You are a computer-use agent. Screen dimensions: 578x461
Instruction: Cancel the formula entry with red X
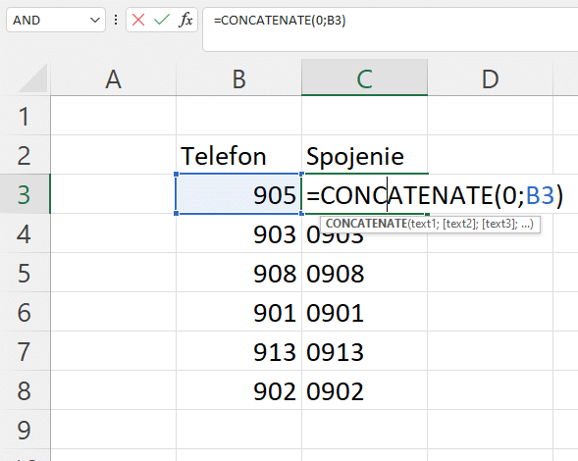tap(138, 20)
